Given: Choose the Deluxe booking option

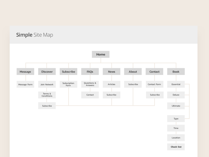Looking at the screenshot, I should [176, 95].
